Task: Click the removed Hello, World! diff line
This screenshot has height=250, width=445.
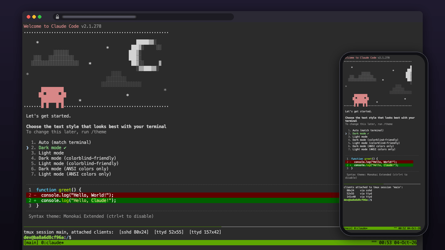Action: pos(182,195)
